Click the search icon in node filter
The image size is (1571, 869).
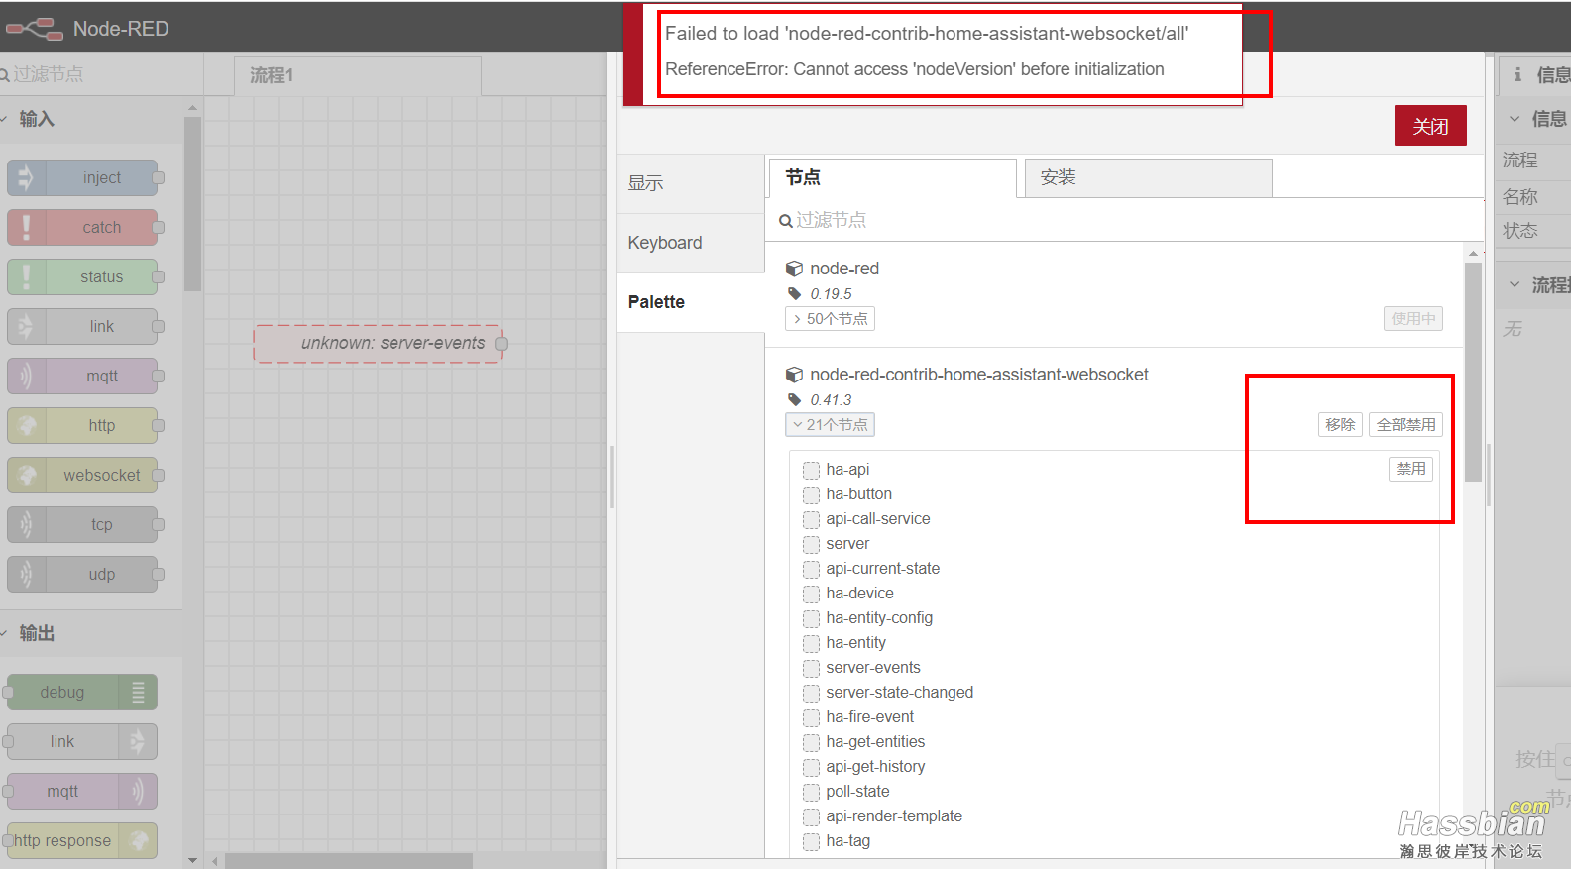785,221
